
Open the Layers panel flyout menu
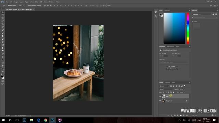[x=190, y=83]
